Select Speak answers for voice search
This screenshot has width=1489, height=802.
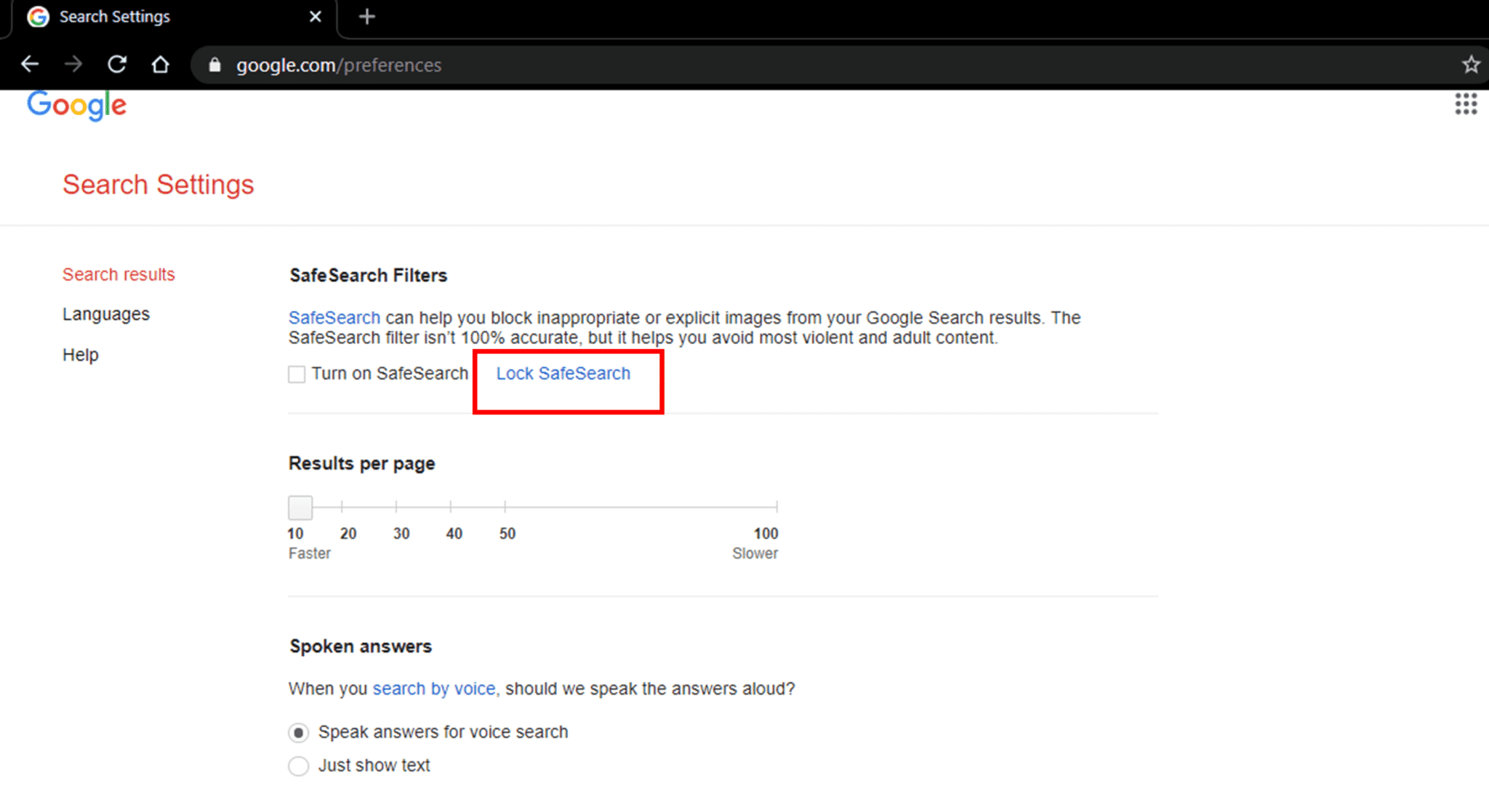click(x=298, y=732)
